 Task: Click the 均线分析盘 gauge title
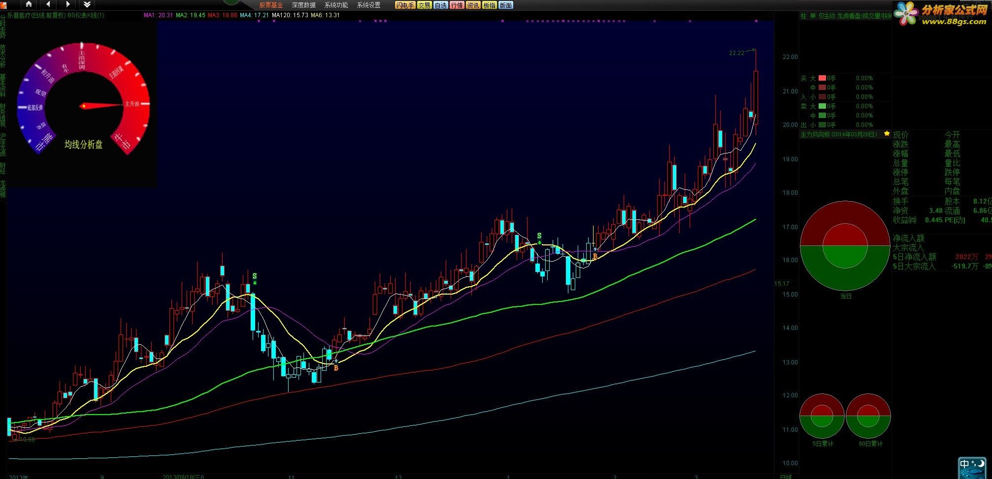tap(84, 145)
